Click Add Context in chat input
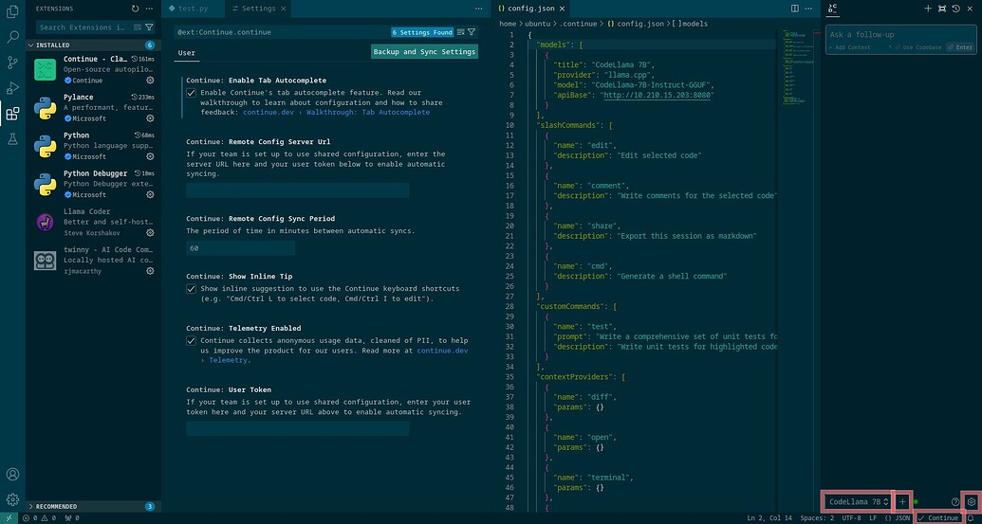Viewport: 982px width, 524px height. [850, 47]
